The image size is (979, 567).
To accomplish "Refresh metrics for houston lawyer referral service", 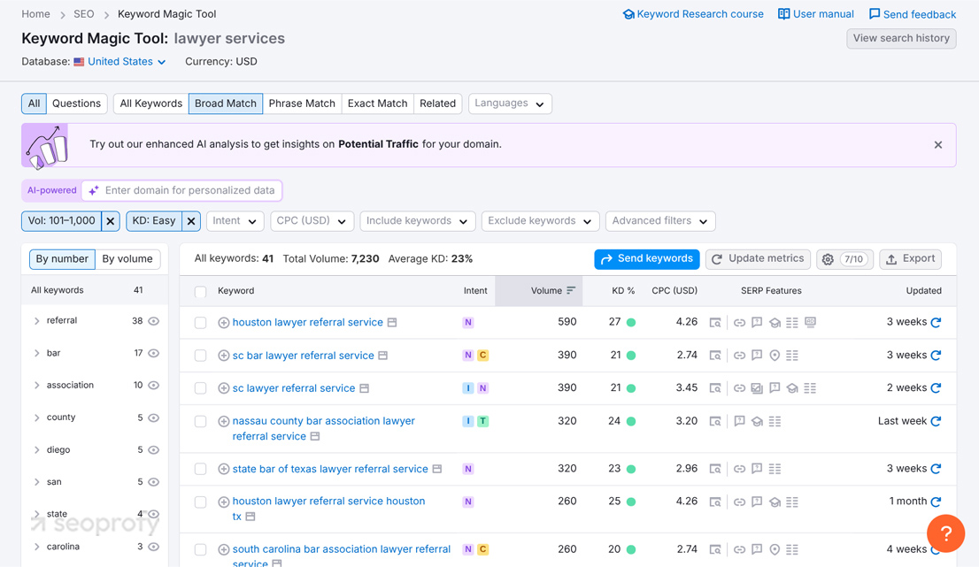I will [x=936, y=323].
